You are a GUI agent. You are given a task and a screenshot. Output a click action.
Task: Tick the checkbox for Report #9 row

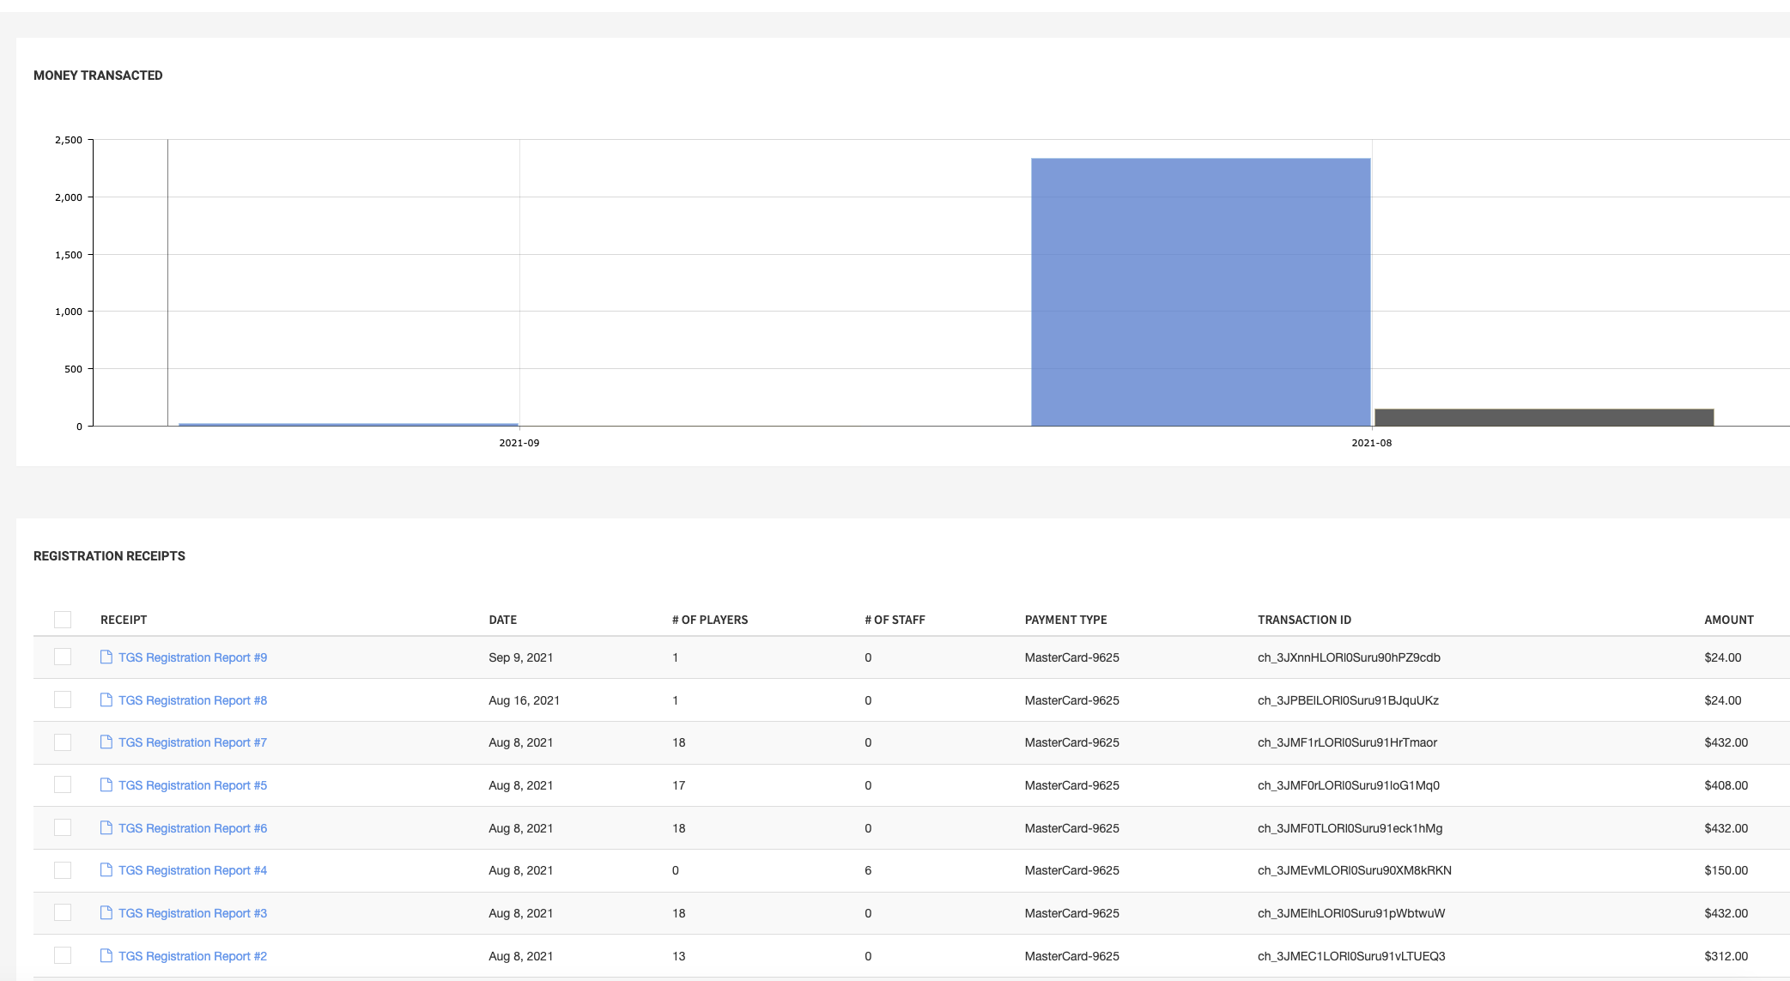63,657
